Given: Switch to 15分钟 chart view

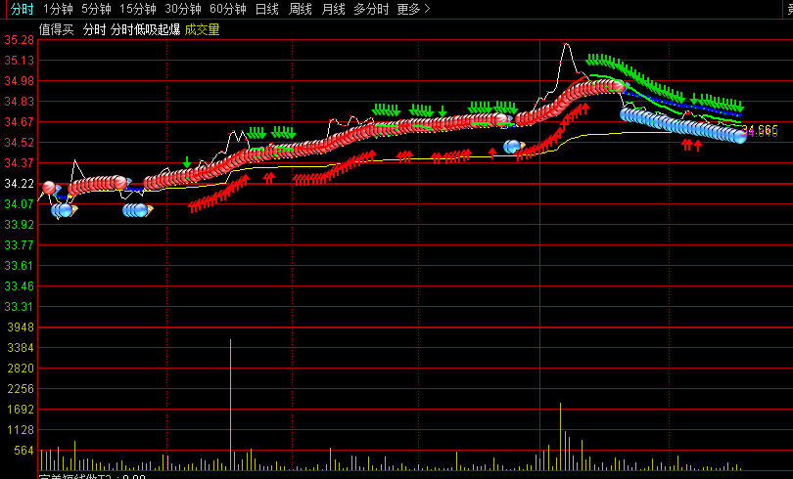Looking at the screenshot, I should click(x=138, y=9).
